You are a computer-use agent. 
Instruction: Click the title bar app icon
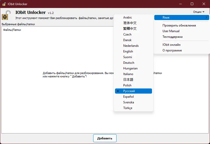[4, 4]
